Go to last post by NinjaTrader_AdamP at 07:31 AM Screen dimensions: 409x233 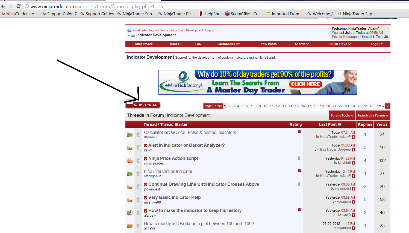353,137
